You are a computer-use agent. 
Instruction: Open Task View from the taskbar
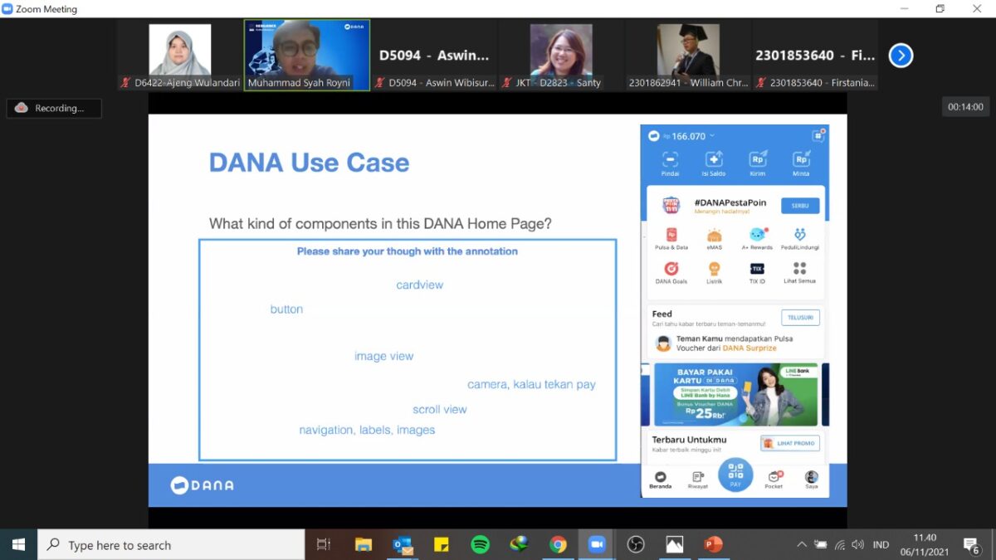tap(324, 544)
